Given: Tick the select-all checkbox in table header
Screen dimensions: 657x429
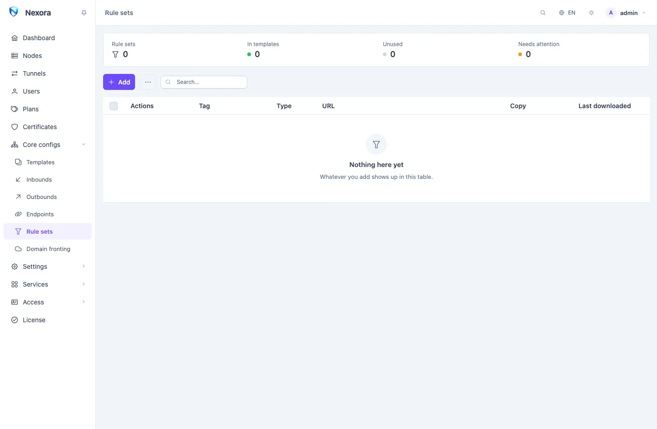Looking at the screenshot, I should point(114,106).
